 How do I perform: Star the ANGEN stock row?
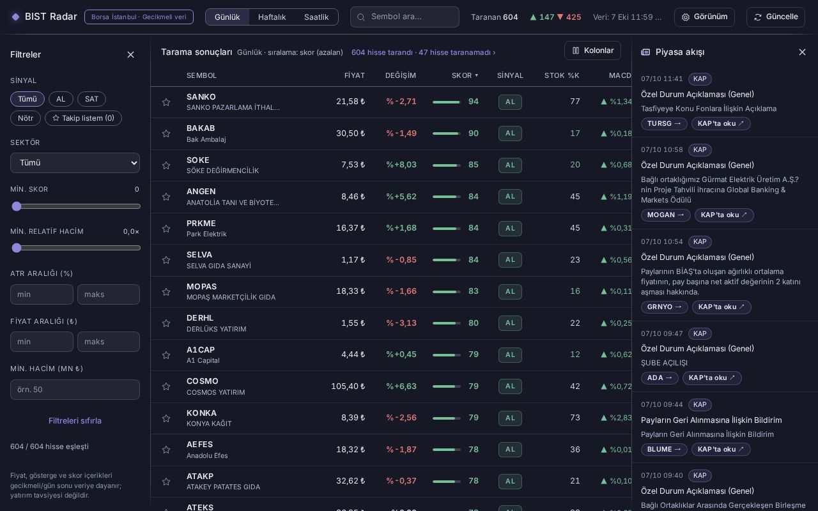click(166, 197)
